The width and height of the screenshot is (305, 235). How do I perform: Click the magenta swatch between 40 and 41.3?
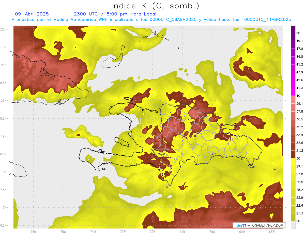click(x=293, y=92)
